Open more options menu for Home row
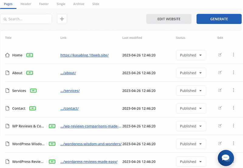 (233, 55)
